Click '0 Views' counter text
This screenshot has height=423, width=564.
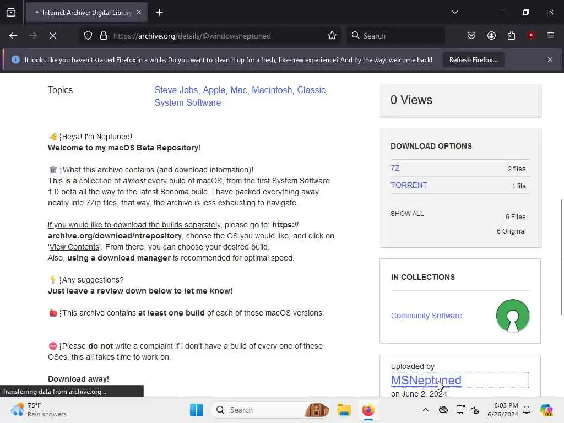pos(411,100)
